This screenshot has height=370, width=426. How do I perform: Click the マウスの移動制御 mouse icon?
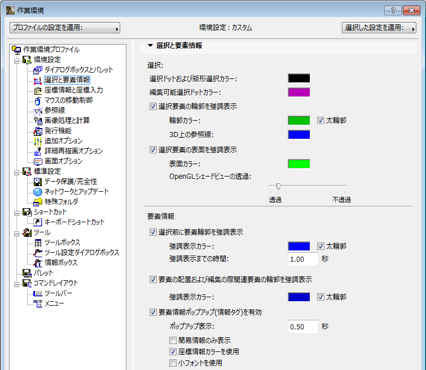coord(37,101)
